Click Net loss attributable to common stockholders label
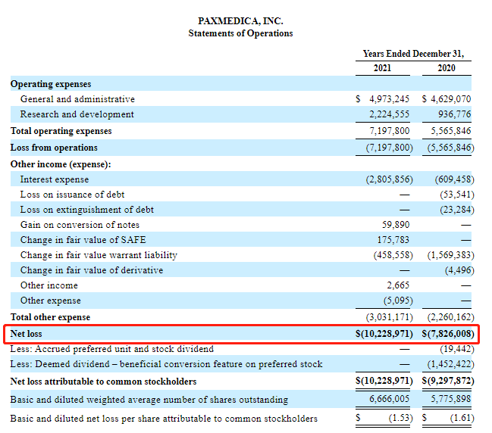Screen dimensions: 492x433 pos(104,382)
